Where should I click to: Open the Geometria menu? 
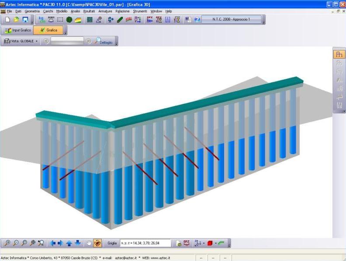pos(32,11)
